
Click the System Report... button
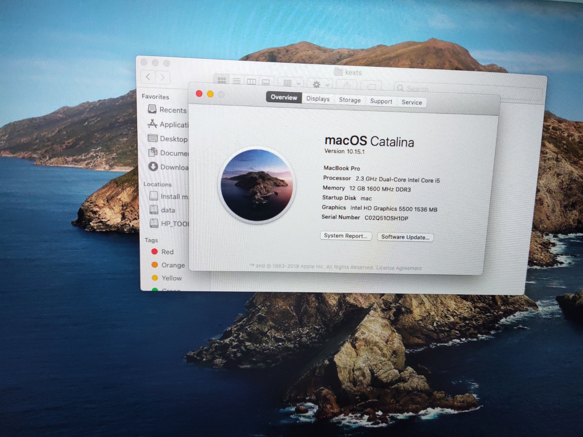345,235
